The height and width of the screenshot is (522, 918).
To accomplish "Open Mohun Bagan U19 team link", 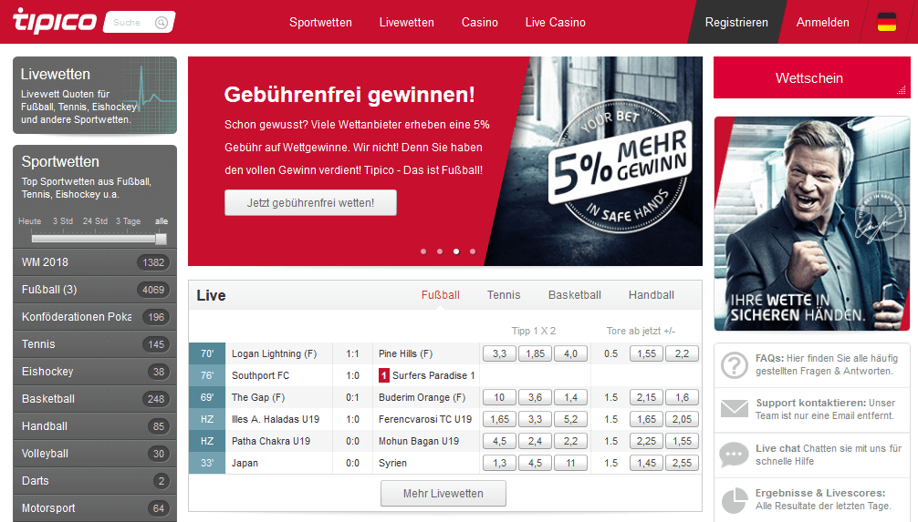I will click(419, 441).
